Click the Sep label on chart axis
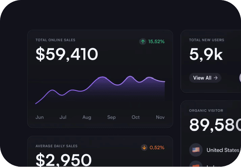Image resolution: width=241 pixels, height=167 pixels. (111, 117)
